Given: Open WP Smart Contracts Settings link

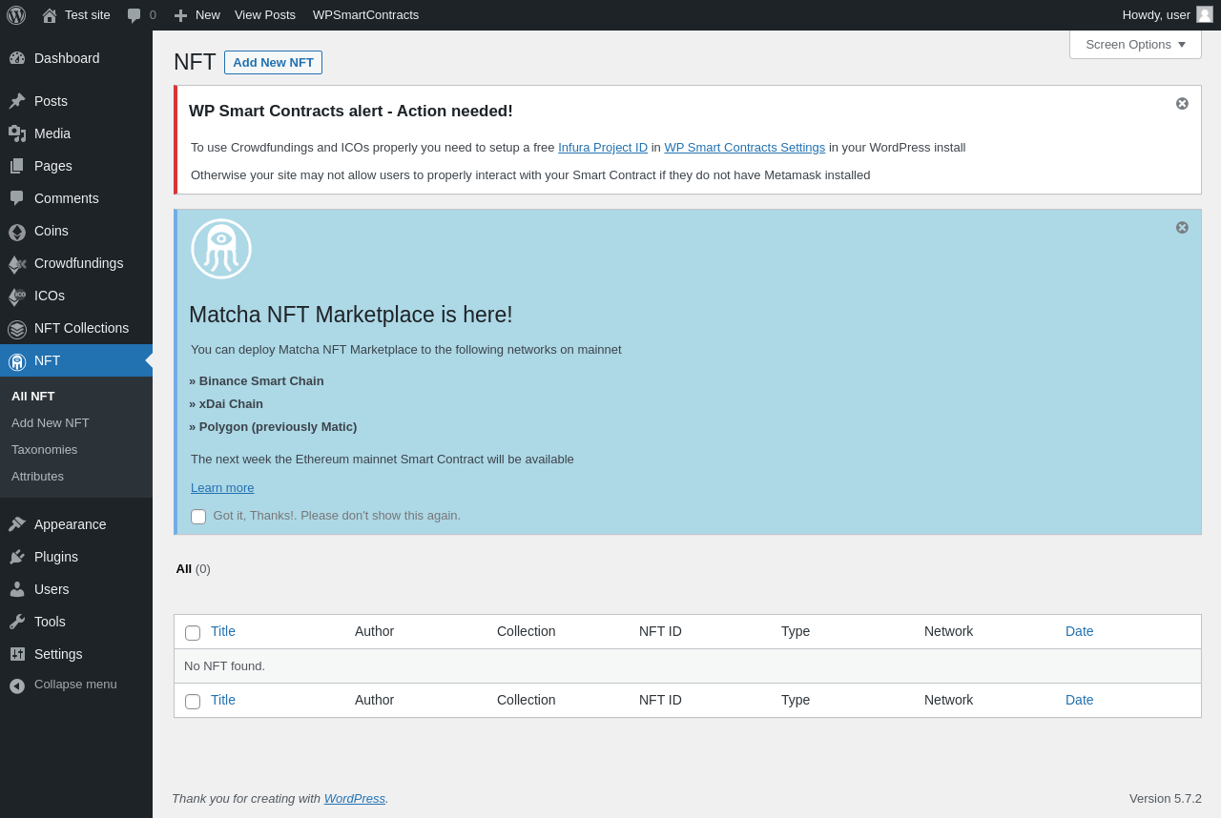Looking at the screenshot, I should tap(745, 147).
